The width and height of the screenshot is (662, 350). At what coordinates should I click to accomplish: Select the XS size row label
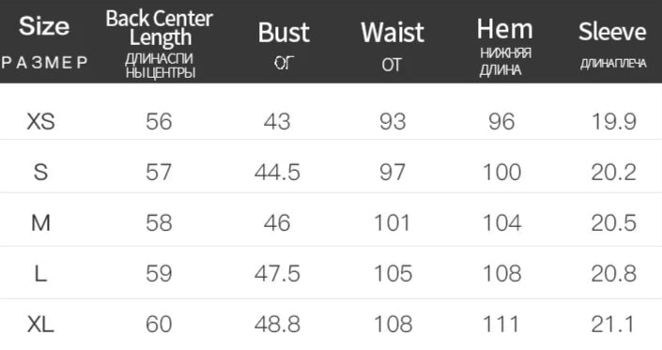click(41, 121)
